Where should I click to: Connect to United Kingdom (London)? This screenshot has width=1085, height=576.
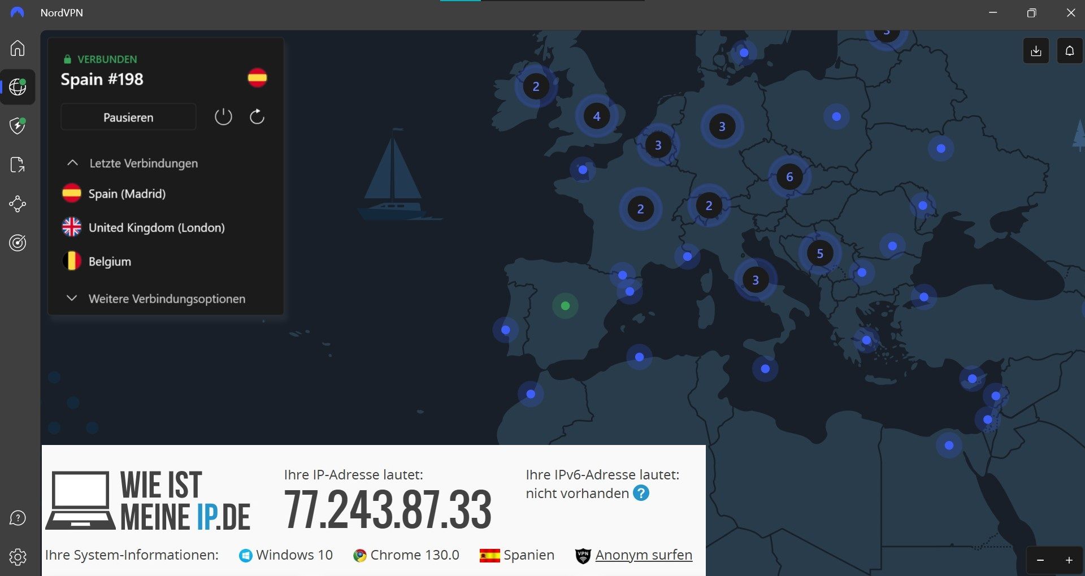(x=144, y=228)
